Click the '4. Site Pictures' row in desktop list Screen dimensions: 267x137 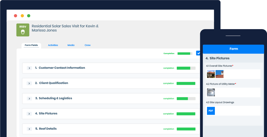tap(111, 114)
